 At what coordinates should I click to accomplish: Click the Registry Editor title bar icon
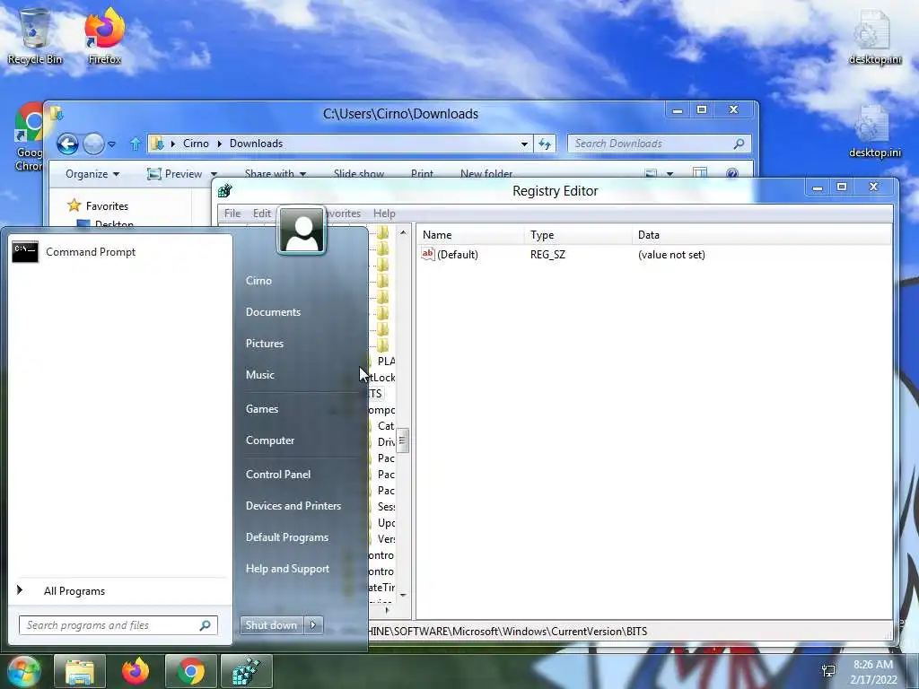tap(225, 190)
